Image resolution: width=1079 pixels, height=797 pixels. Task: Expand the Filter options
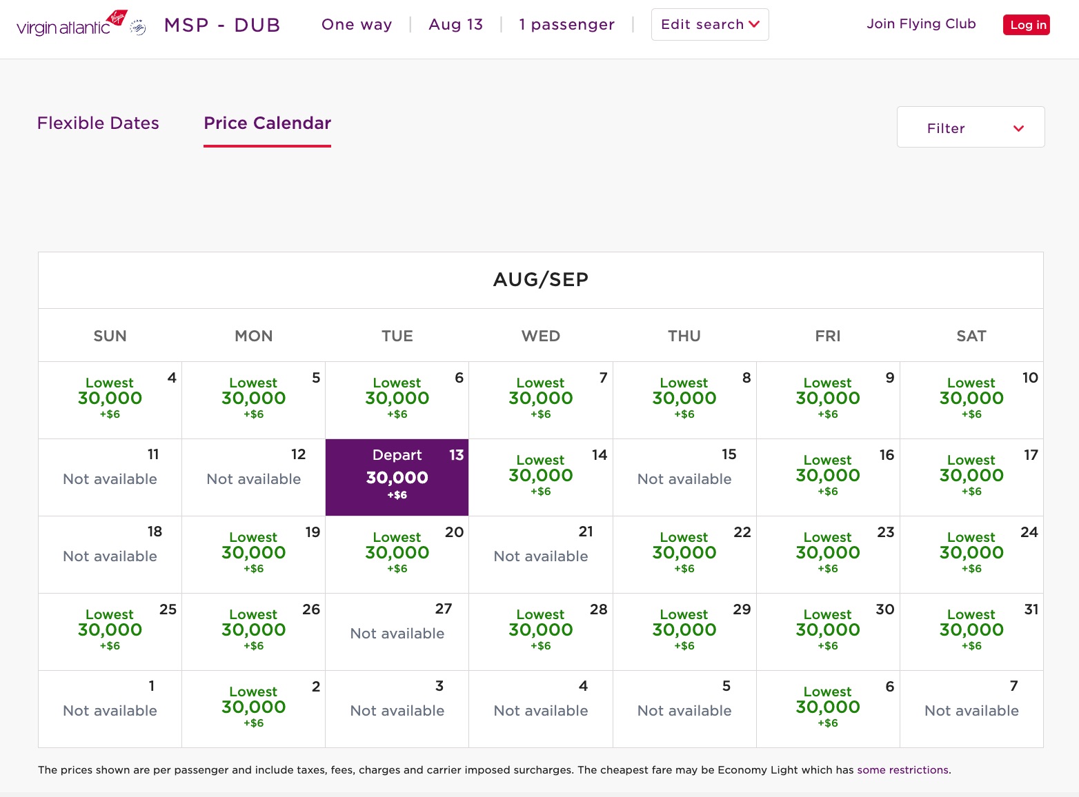click(969, 127)
